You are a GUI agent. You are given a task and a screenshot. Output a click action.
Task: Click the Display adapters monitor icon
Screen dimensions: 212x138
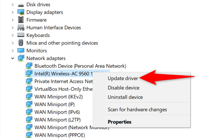pyautogui.click(x=21, y=12)
